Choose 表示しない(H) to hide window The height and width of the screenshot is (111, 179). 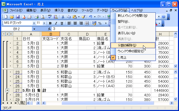[133, 33]
